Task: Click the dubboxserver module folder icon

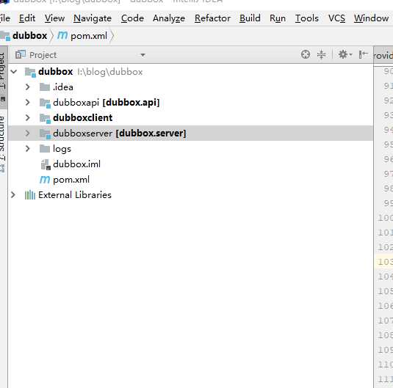Action: click(45, 133)
